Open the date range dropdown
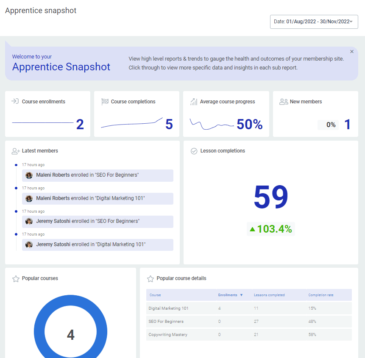Screen dimensions: 365x358 point(314,22)
